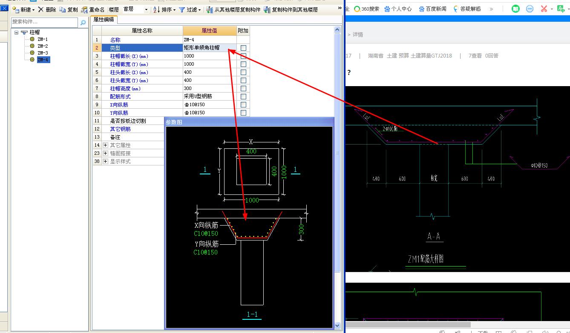Expand the toolbar overflow chevron
Image resolution: width=570 pixels, height=333 pixels.
340,8
